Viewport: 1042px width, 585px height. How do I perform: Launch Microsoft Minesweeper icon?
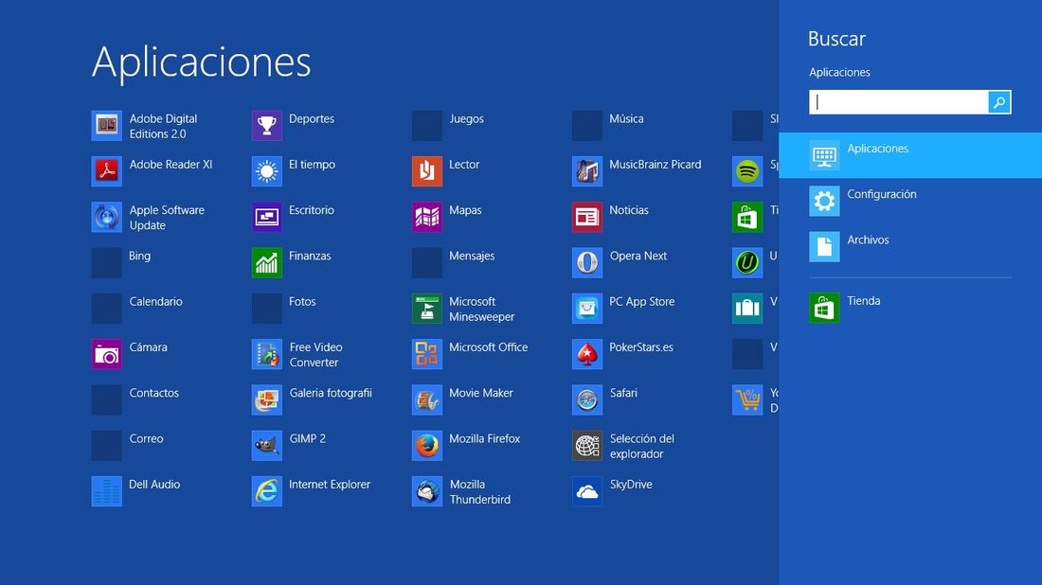pos(426,308)
